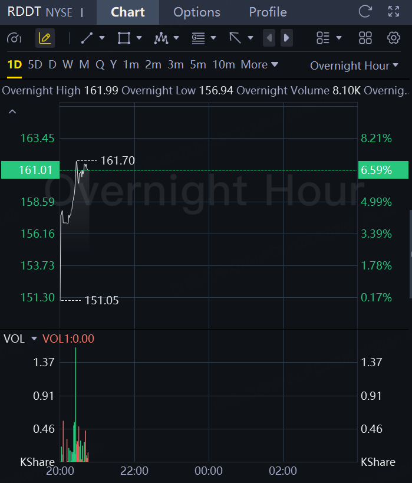Screen dimensions: 412x483
Task: Open the text annotation tool
Action: (199, 38)
